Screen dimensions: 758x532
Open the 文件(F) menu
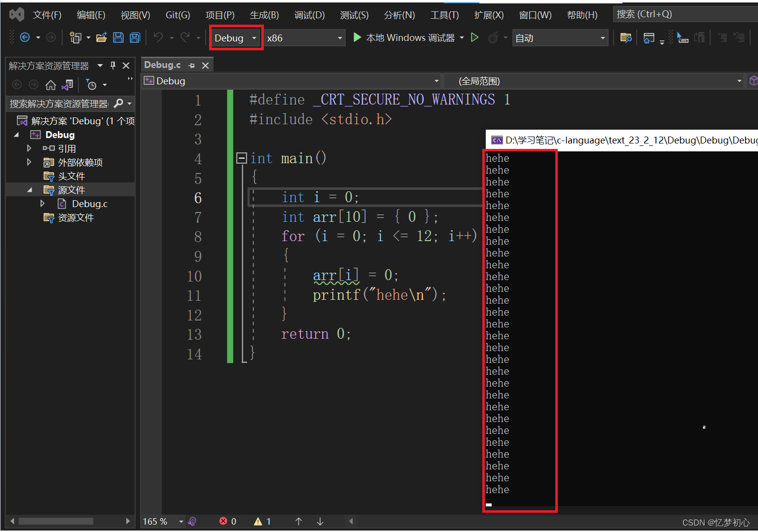pos(47,15)
